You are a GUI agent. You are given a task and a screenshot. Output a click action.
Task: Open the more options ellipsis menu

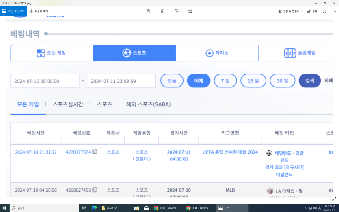[x=334, y=11]
